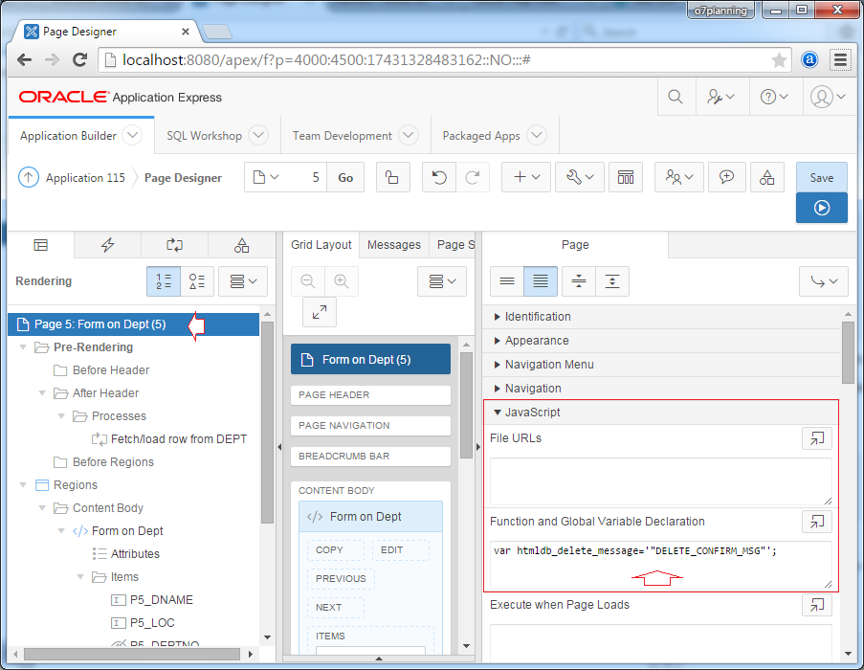Image resolution: width=864 pixels, height=670 pixels.
Task: Collapse the Items node
Action: pyautogui.click(x=80, y=577)
